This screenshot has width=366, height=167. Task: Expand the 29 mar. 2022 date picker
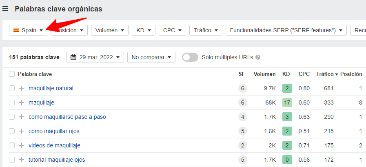(x=95, y=57)
